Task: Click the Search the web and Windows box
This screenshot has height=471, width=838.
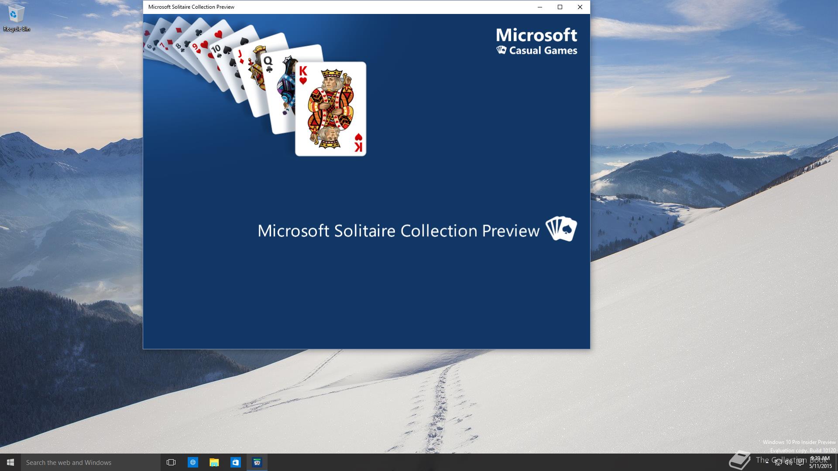Action: tap(91, 462)
